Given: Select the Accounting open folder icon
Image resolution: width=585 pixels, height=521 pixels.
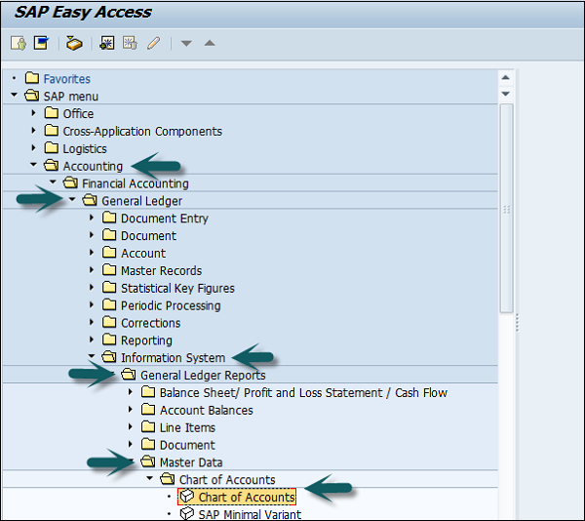Looking at the screenshot, I should pyautogui.click(x=52, y=165).
